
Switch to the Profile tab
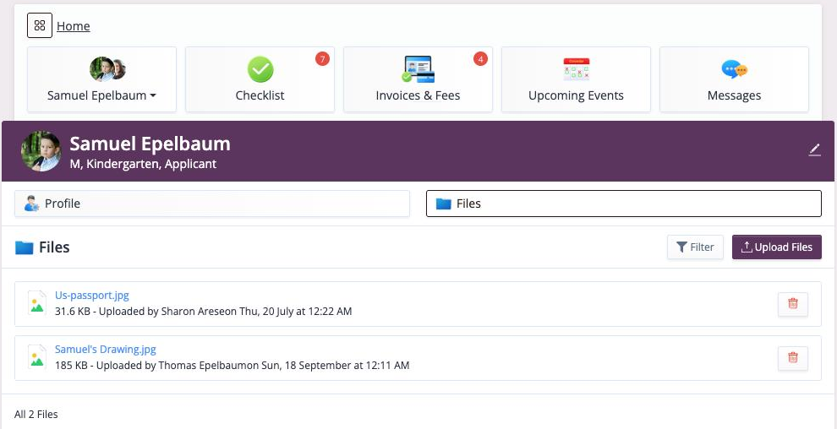[212, 204]
